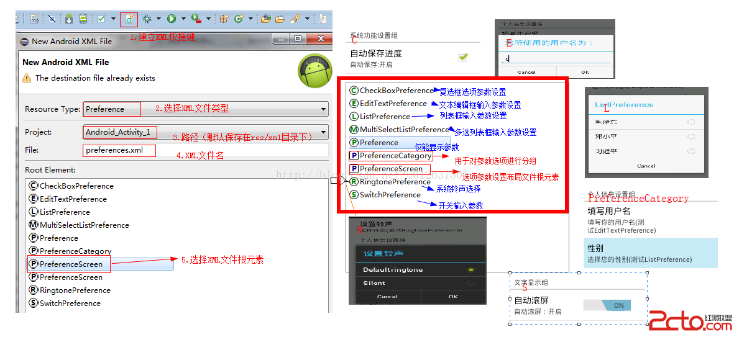The image size is (734, 337).
Task: Toggle the 自动保存进度 checkbox
Action: pos(463,57)
